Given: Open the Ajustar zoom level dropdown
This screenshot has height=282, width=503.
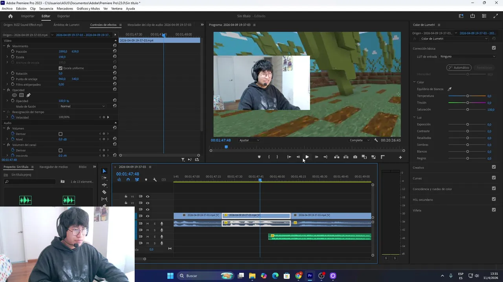Looking at the screenshot, I should pos(250,140).
